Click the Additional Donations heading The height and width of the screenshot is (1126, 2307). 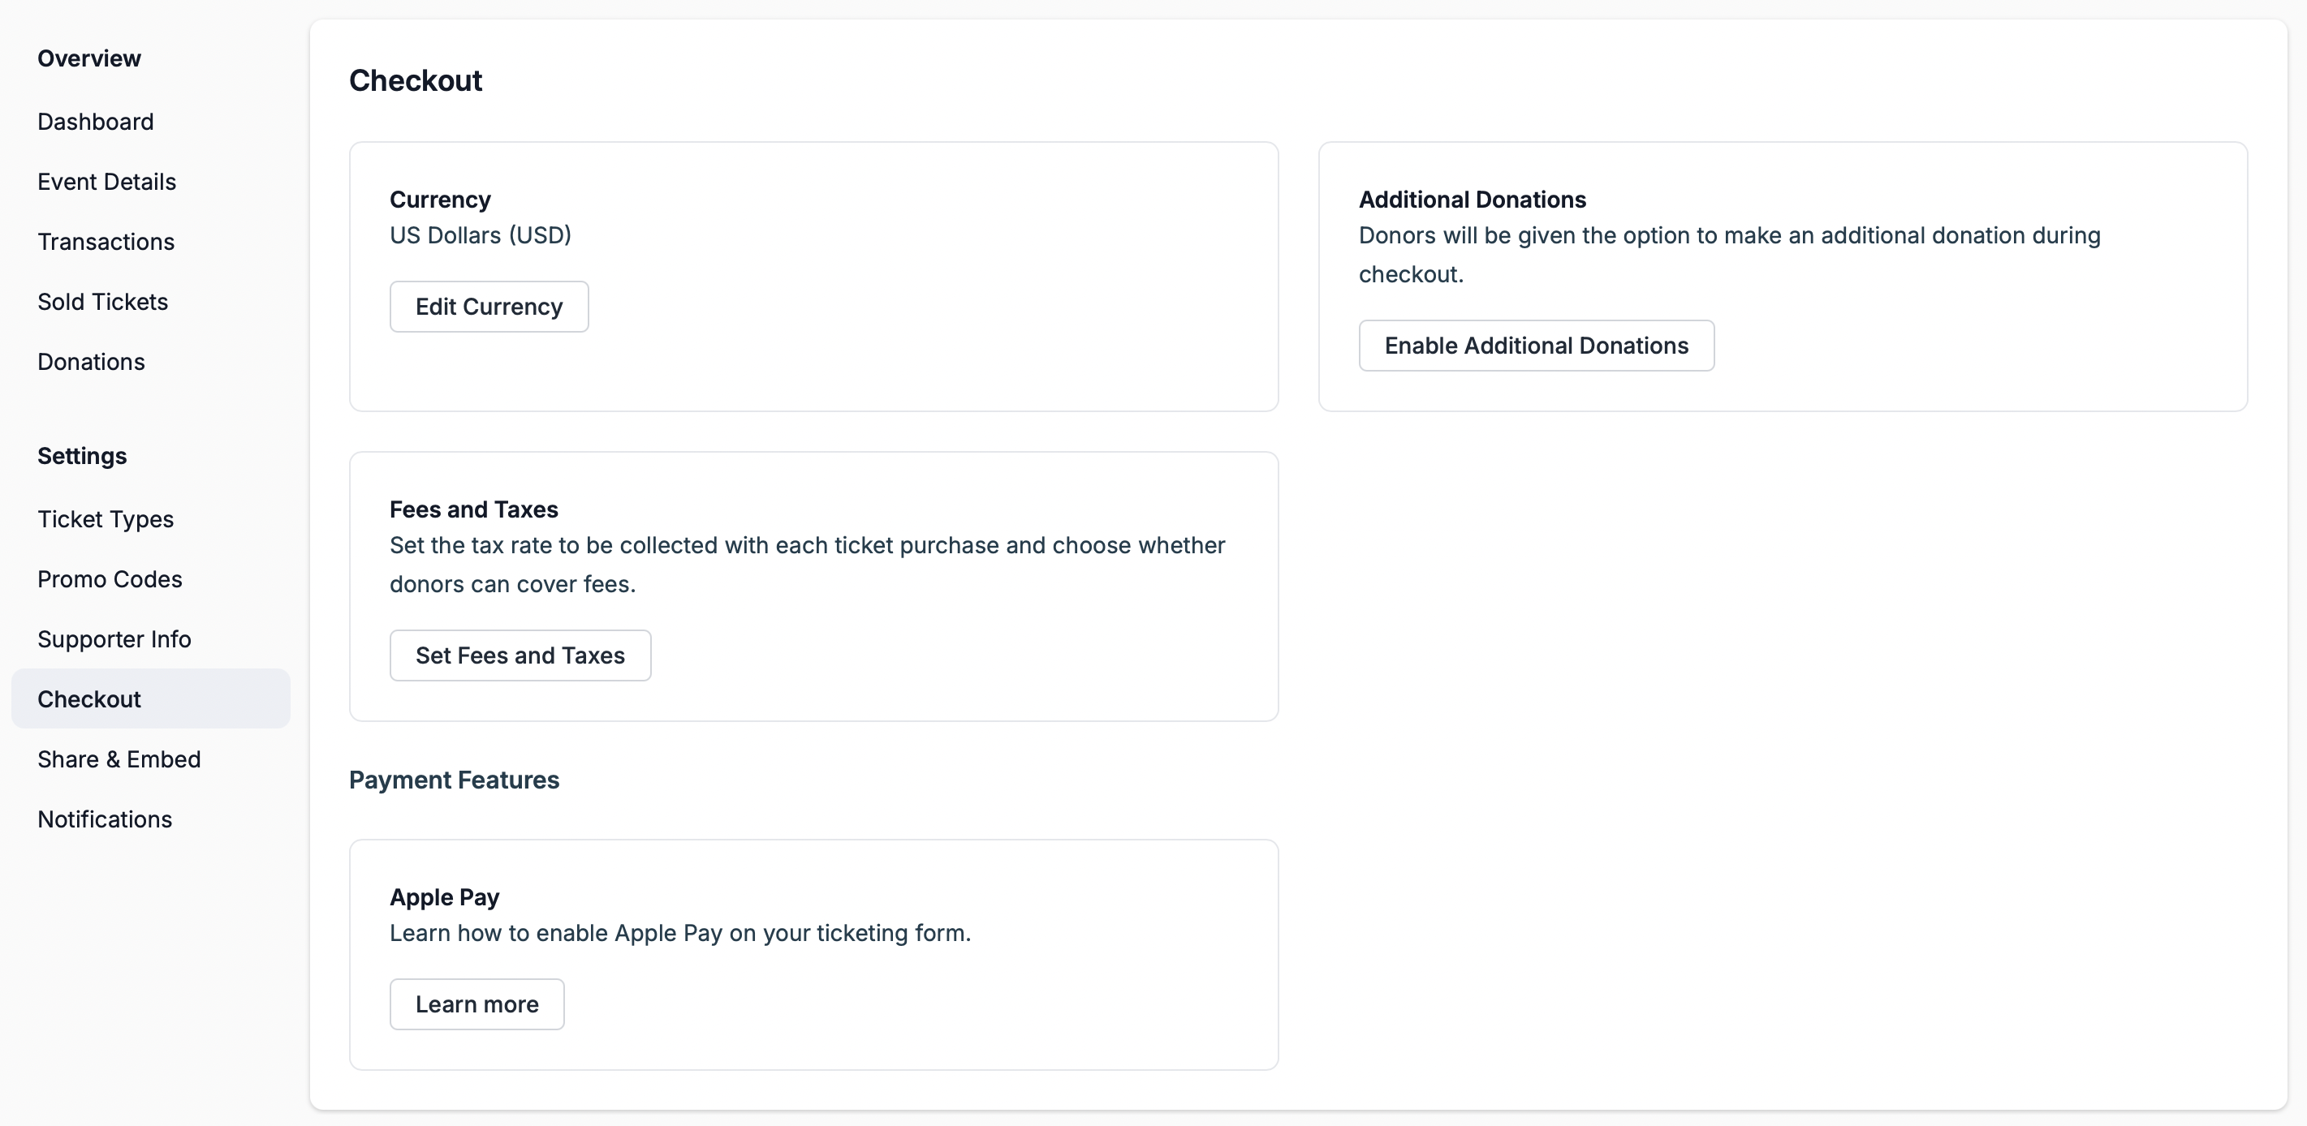point(1472,199)
